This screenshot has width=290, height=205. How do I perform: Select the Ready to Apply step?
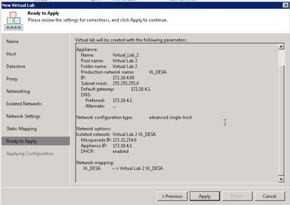click(21, 141)
